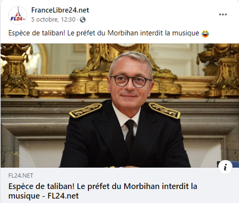This screenshot has height=203, width=239.
Task: Click the prefect's uniform jacket in photo
Action: [x=125, y=137]
